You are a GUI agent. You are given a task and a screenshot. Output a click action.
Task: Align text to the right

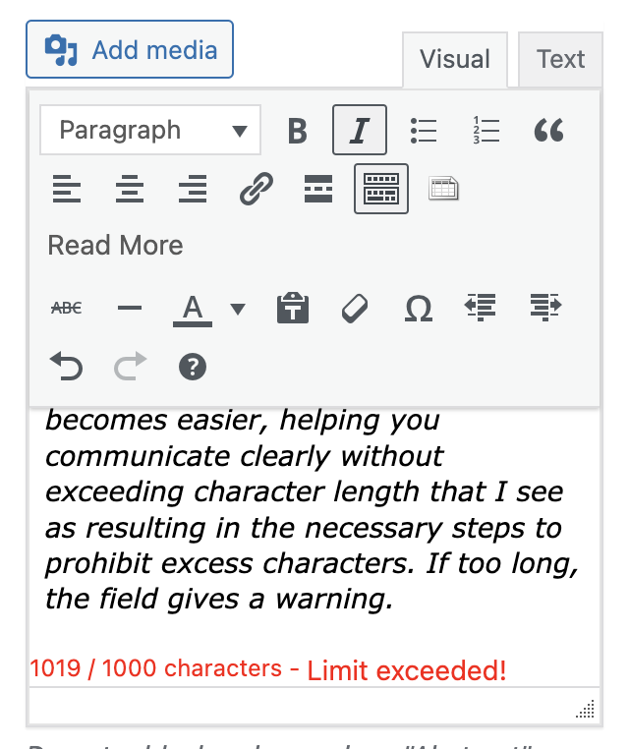(193, 189)
